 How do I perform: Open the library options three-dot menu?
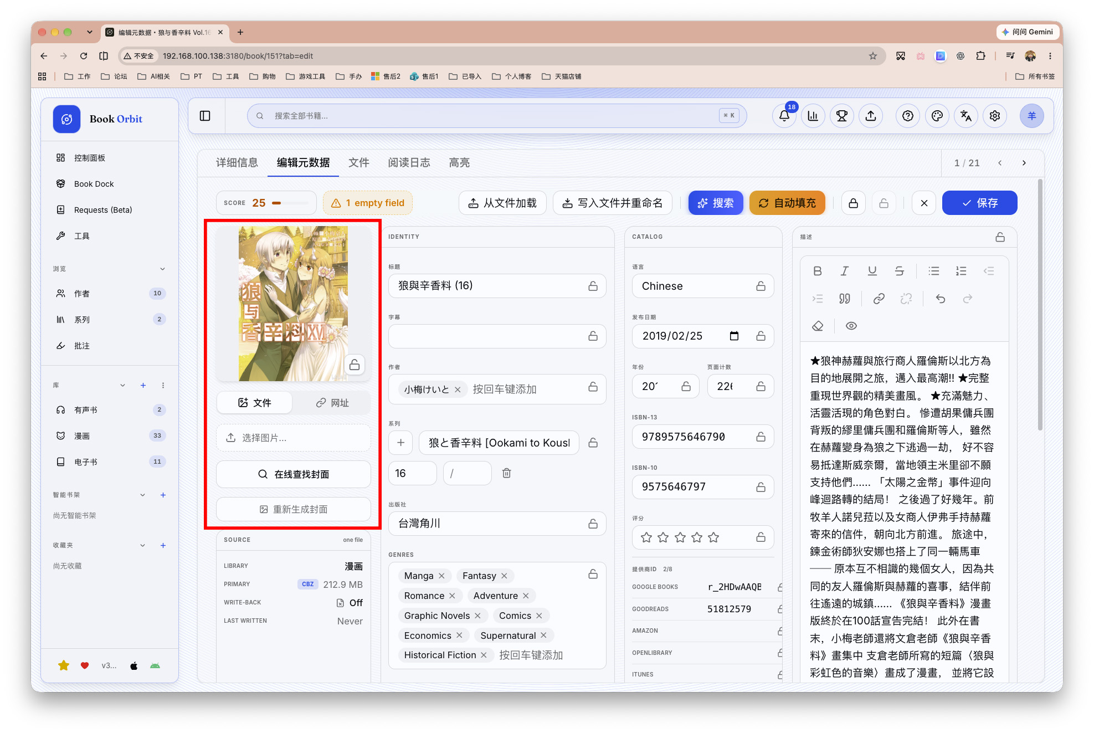tap(162, 385)
